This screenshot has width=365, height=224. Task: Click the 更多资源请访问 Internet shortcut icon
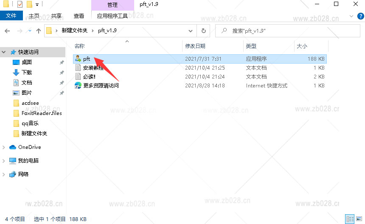(x=78, y=85)
